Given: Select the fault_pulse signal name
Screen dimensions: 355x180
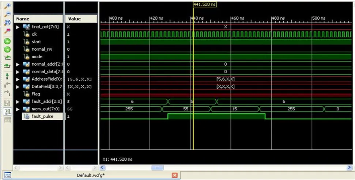Looking at the screenshot, I should pyautogui.click(x=42, y=116).
